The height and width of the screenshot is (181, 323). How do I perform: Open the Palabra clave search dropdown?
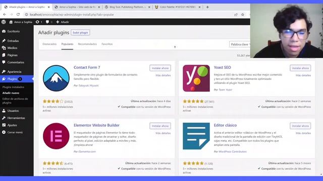point(240,44)
